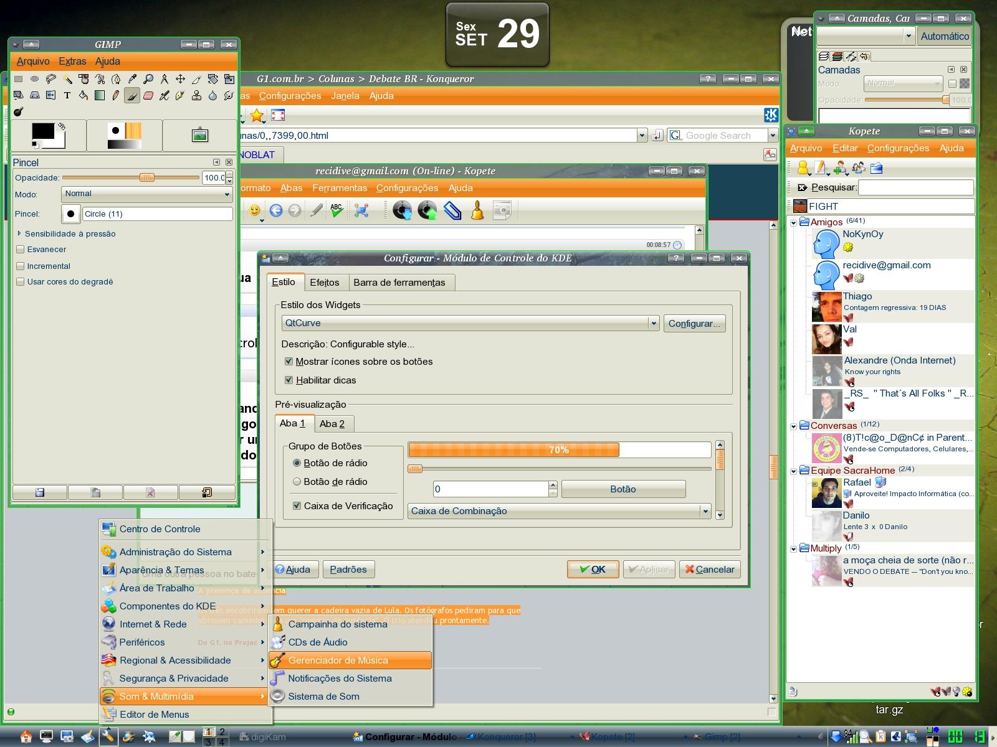Select the Blur/Sharpen droplet tool

click(x=212, y=95)
